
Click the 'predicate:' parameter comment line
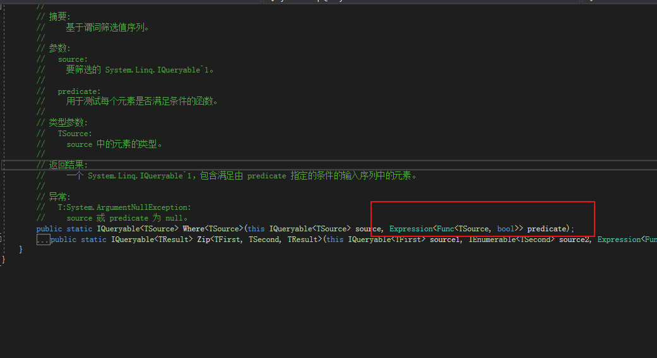click(x=79, y=91)
